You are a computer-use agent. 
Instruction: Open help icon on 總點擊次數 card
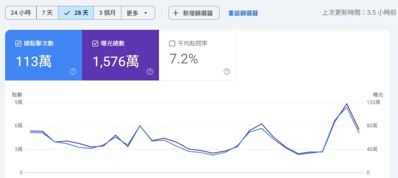[73, 72]
